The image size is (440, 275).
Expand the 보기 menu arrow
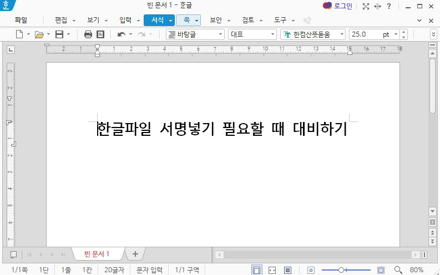click(x=106, y=21)
